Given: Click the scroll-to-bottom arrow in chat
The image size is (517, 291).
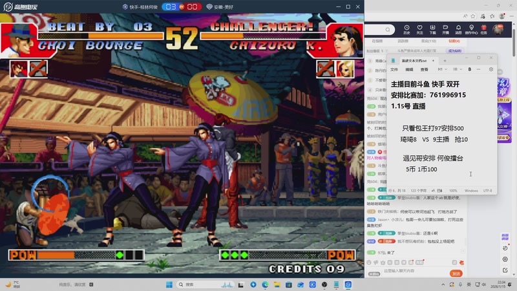Looking at the screenshot, I should point(463,252).
